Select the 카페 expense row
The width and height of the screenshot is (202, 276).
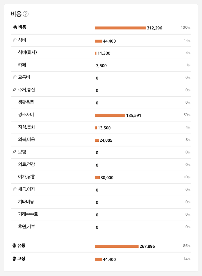click(101, 65)
